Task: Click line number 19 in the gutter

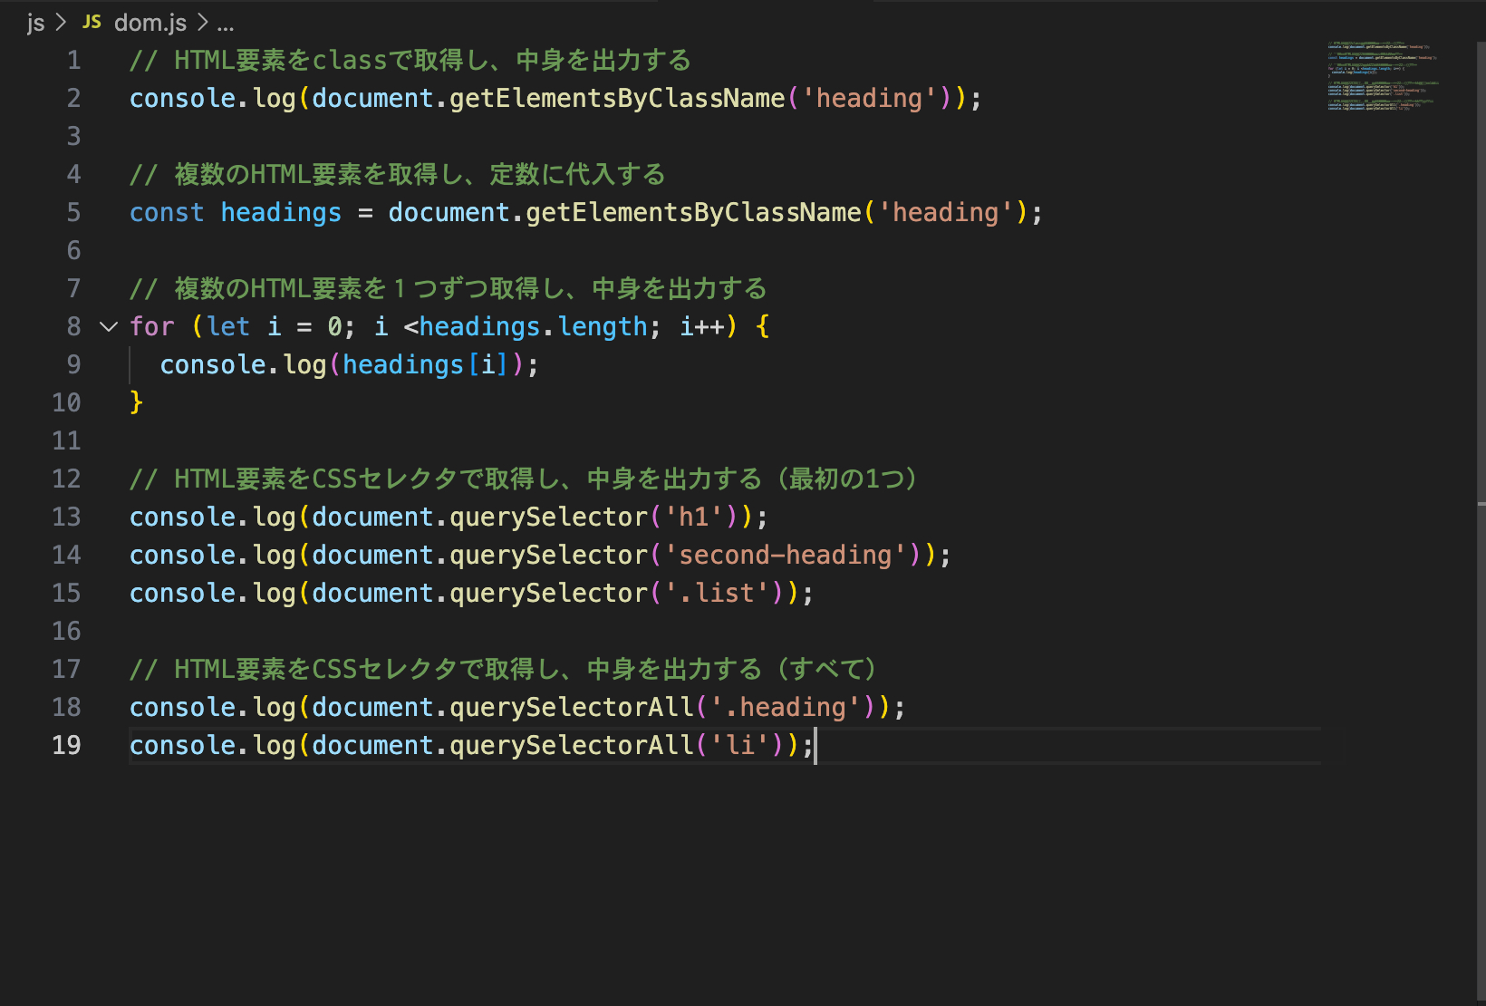Action: point(66,746)
